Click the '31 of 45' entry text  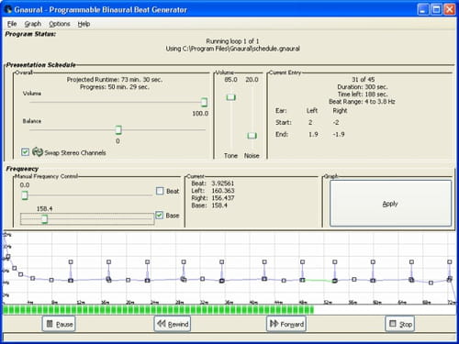pyautogui.click(x=363, y=80)
